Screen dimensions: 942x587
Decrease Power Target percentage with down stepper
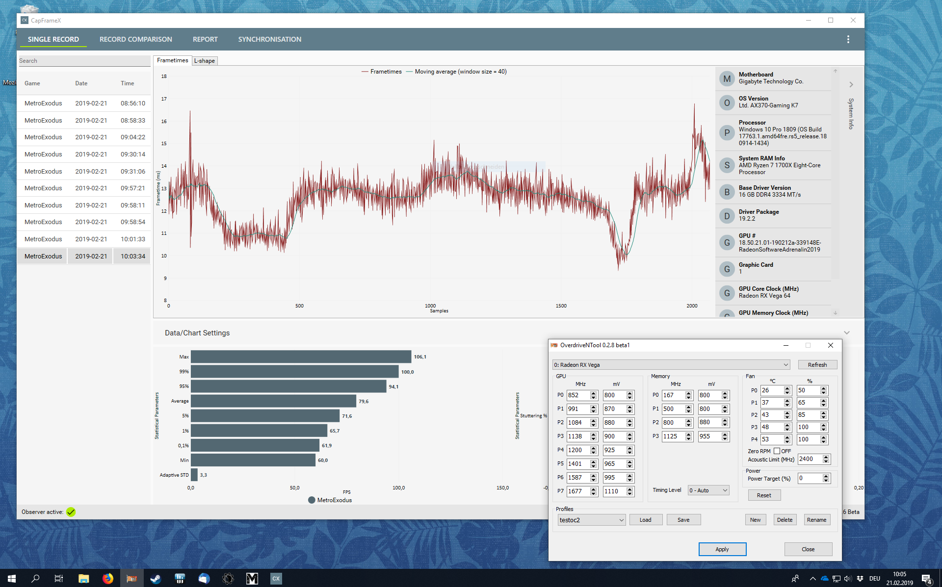coord(826,481)
